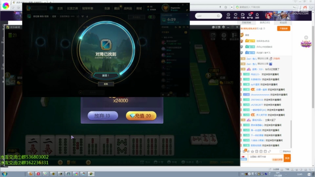
Task: Click browser bookmark star icon
Action: tap(226, 7)
